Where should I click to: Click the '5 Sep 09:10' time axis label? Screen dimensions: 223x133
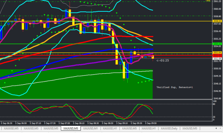(122, 123)
